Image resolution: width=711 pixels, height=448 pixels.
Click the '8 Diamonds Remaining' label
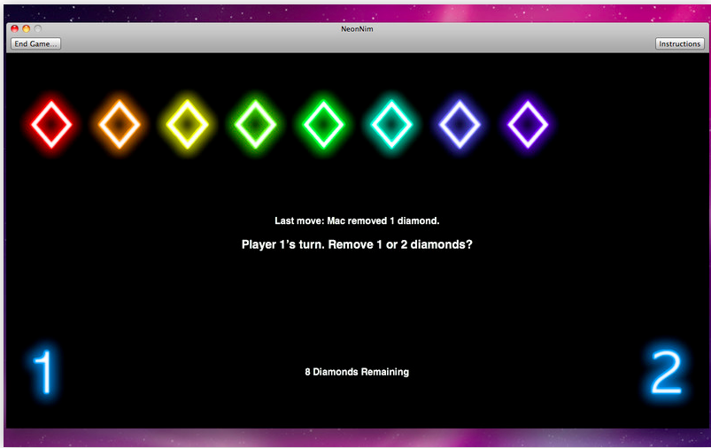[x=357, y=372]
